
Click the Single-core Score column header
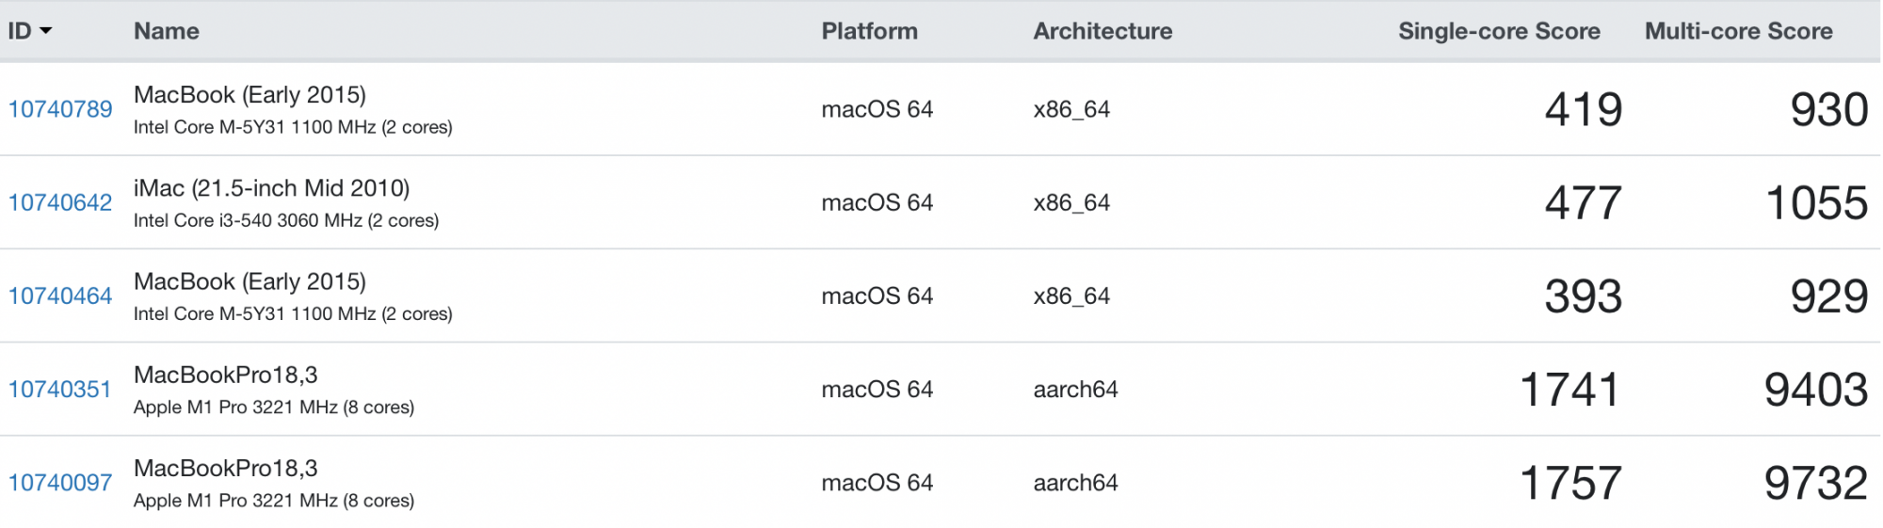pyautogui.click(x=1499, y=31)
